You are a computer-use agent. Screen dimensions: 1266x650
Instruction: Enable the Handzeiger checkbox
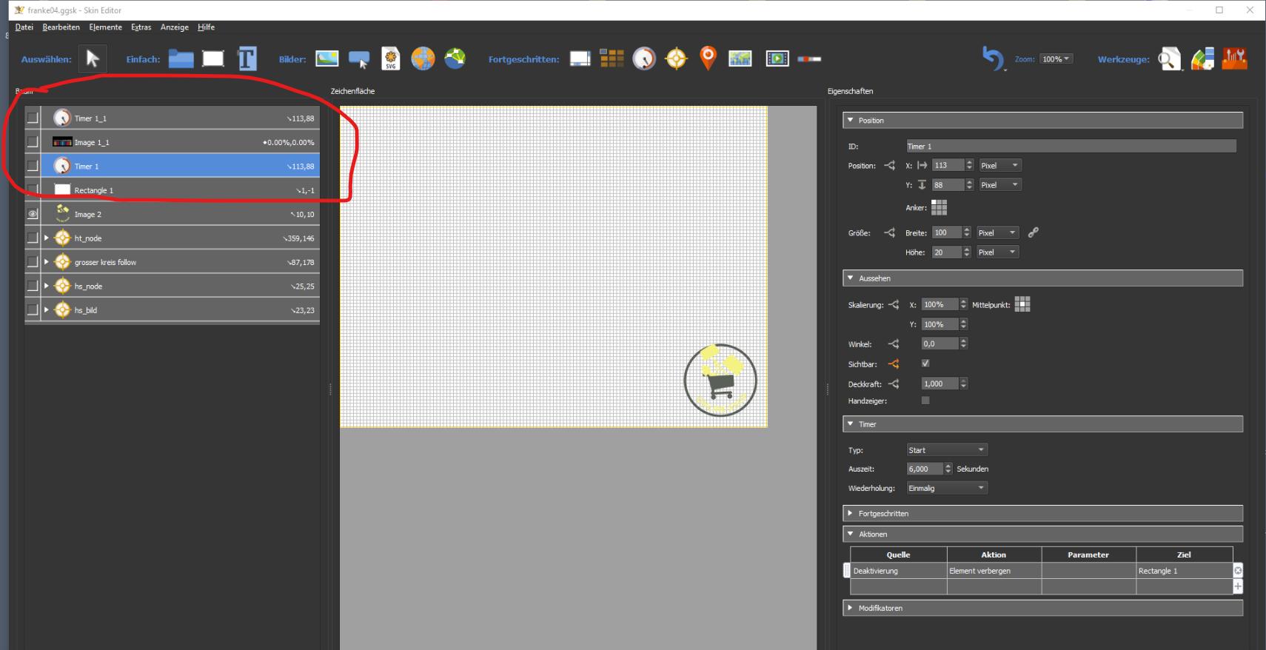(x=925, y=401)
